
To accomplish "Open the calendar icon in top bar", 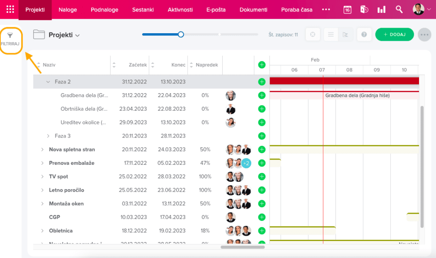I will coord(347,10).
